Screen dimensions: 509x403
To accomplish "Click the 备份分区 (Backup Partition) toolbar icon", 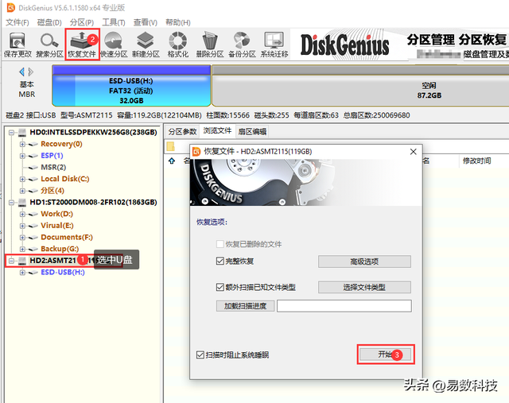I will click(x=242, y=45).
